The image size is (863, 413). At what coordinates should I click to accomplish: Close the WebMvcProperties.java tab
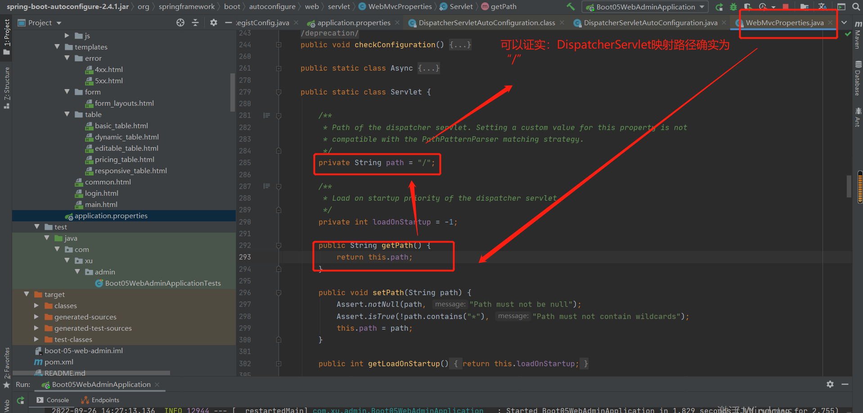830,22
